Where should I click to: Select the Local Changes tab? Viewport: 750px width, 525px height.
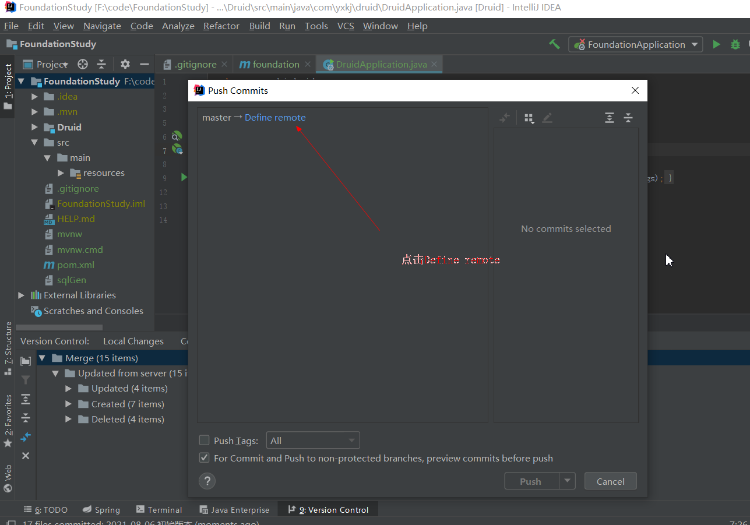tap(133, 341)
